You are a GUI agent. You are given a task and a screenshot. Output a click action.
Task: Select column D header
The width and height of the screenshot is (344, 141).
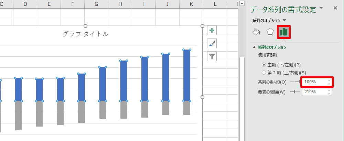point(25,4)
